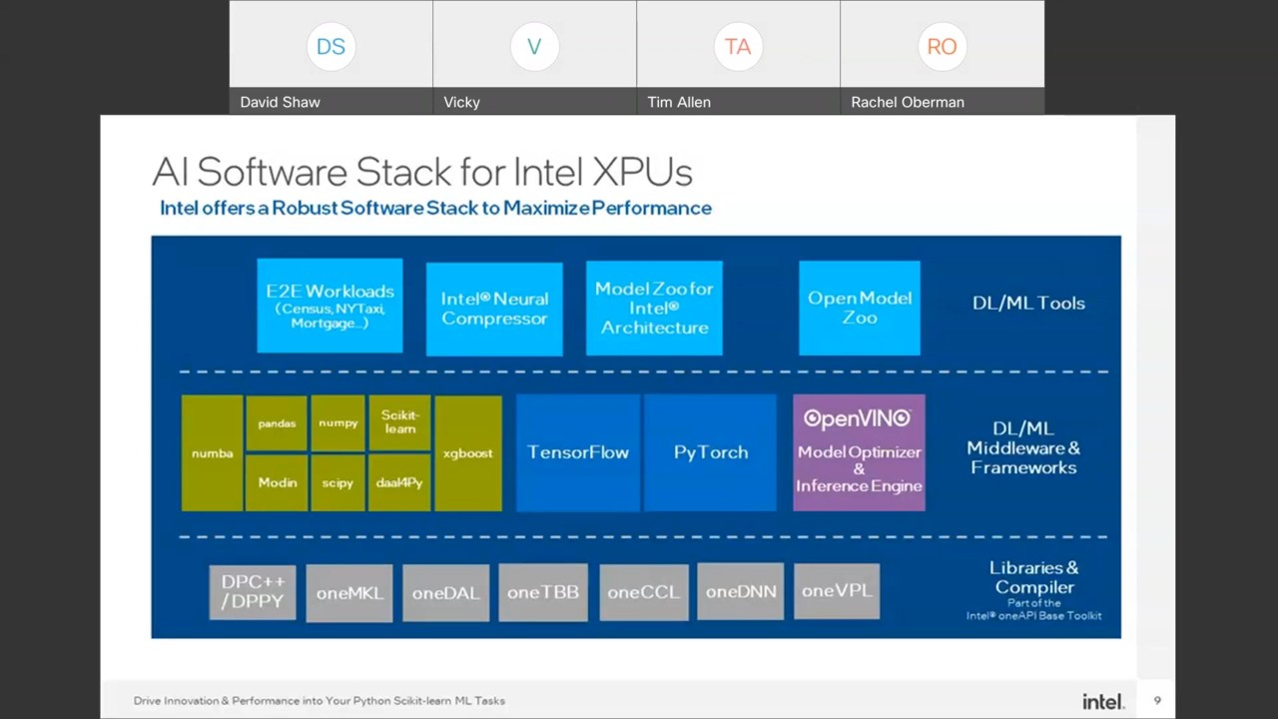
Task: Click the pandas block
Action: [277, 423]
